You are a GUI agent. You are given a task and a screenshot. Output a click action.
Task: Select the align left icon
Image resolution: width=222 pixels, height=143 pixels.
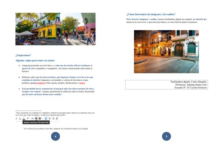46,118
